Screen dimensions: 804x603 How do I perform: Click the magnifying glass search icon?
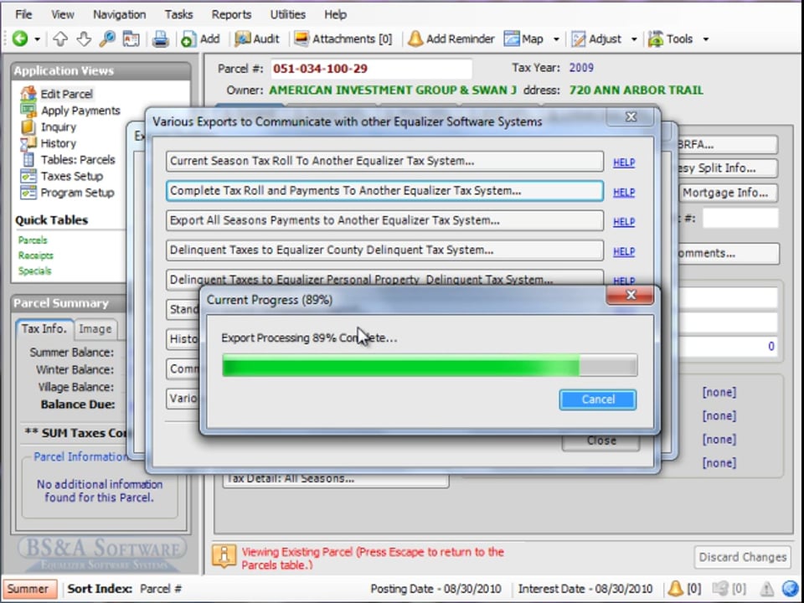(x=107, y=39)
